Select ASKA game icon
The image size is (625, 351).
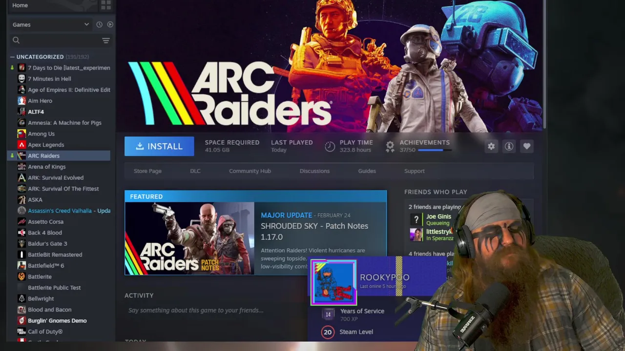click(21, 199)
